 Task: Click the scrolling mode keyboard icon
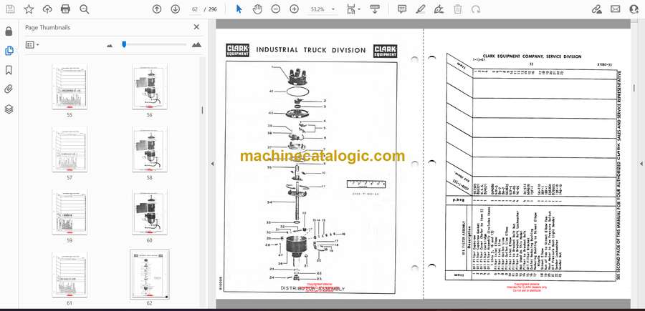[374, 9]
